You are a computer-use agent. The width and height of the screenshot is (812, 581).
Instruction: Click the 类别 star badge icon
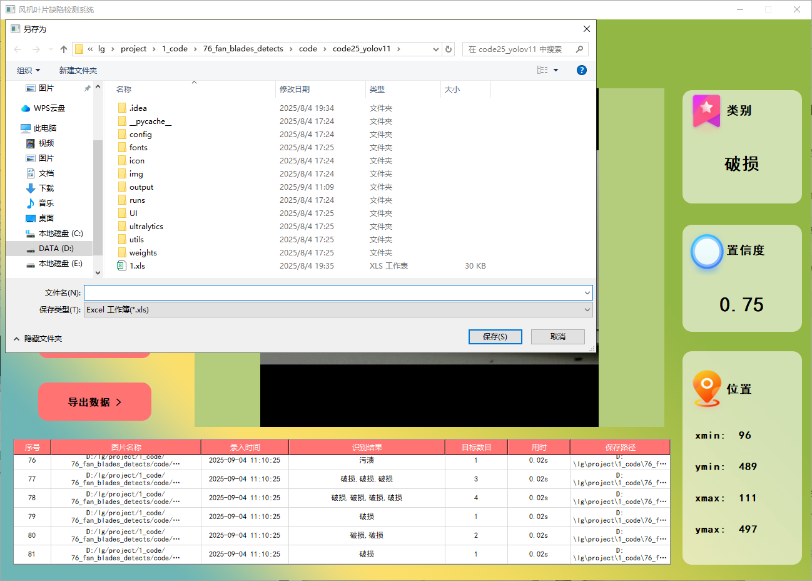(x=706, y=111)
